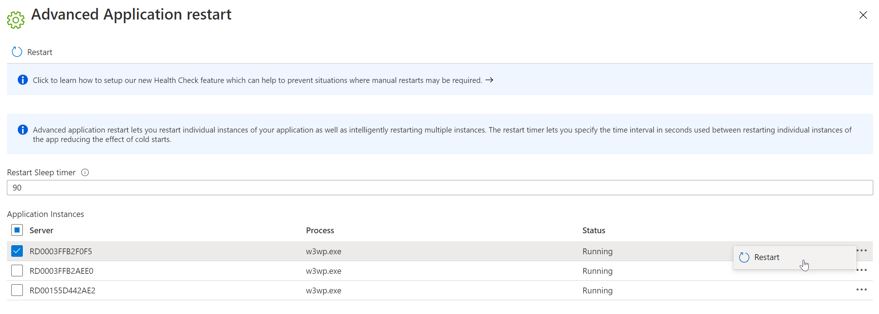Open the ellipsis menu for RD0003FFB2F0F5

point(862,251)
